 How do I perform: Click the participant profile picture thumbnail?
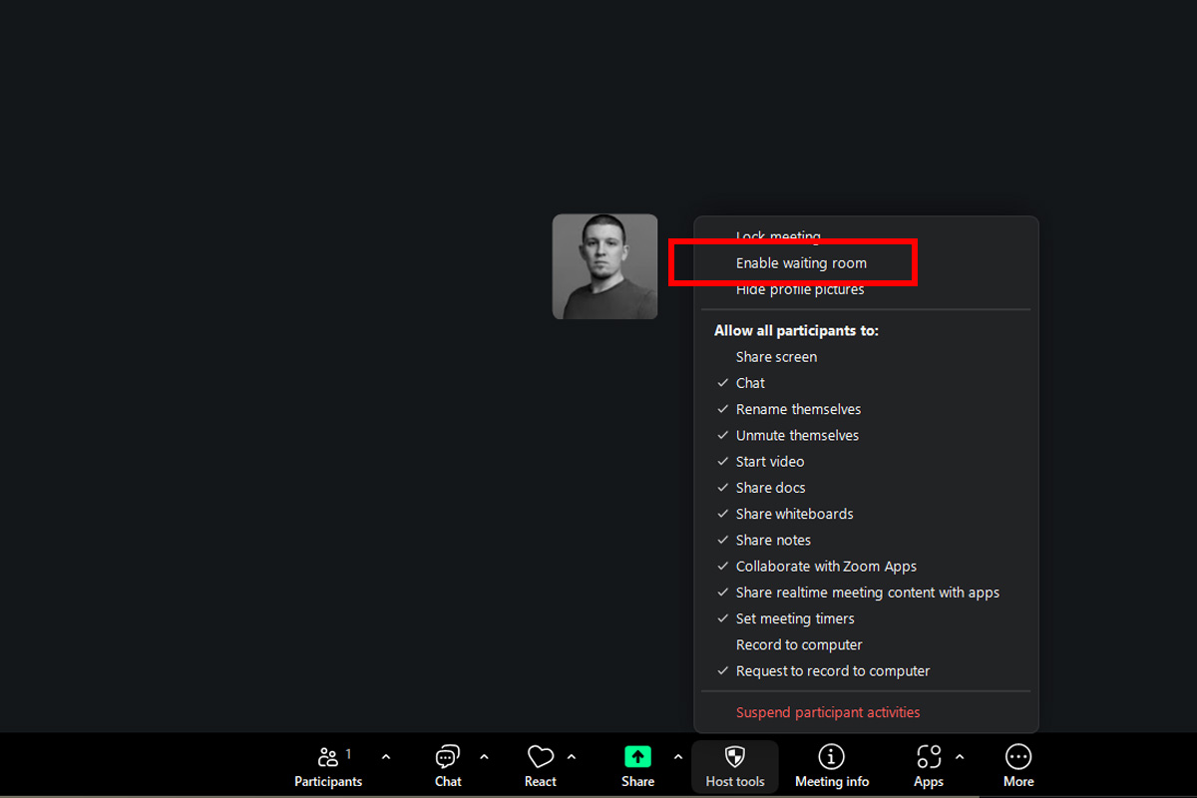[x=604, y=266]
